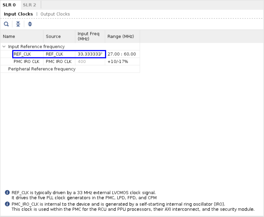Click the REF_CLK input frequency value 33.333333
Screen dimensions: 264x217
point(88,54)
